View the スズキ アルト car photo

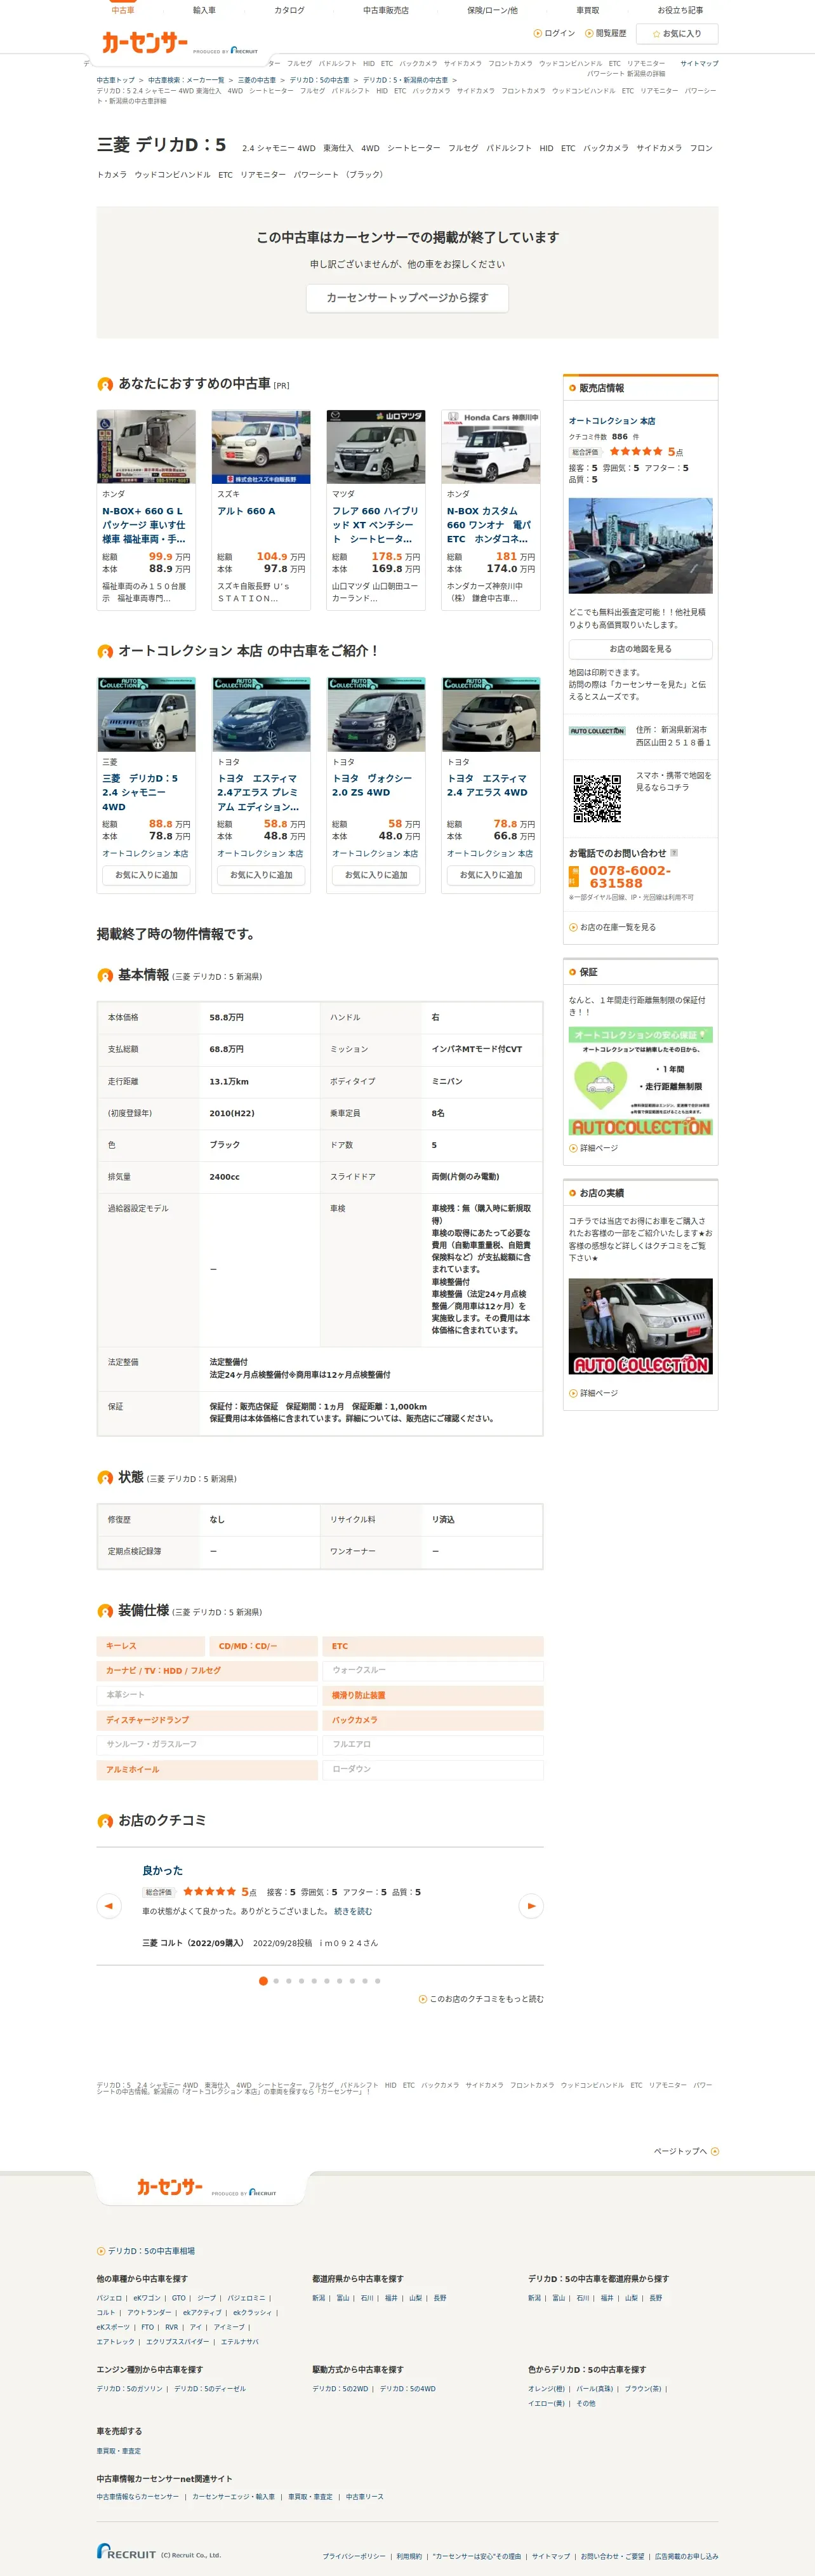coord(261,447)
